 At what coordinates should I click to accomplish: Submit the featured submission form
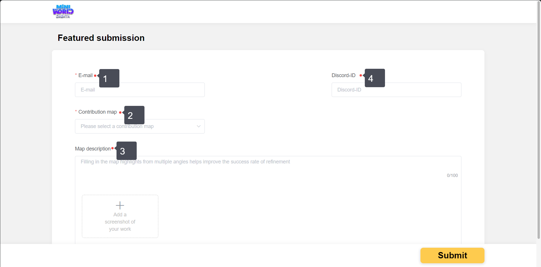(x=452, y=255)
